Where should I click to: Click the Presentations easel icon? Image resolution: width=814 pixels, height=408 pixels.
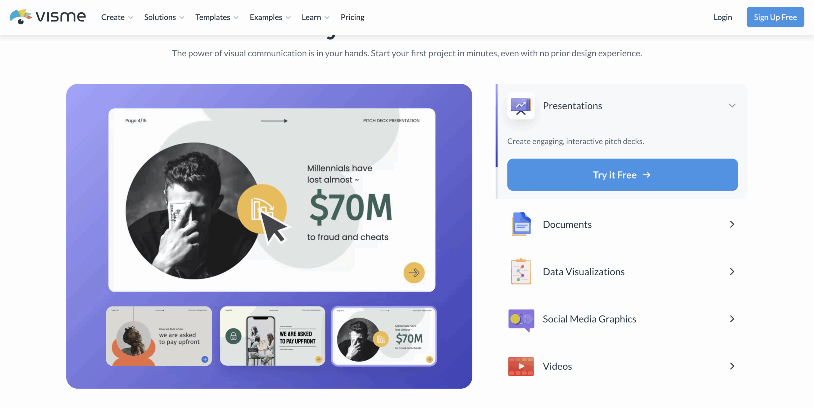click(x=521, y=106)
